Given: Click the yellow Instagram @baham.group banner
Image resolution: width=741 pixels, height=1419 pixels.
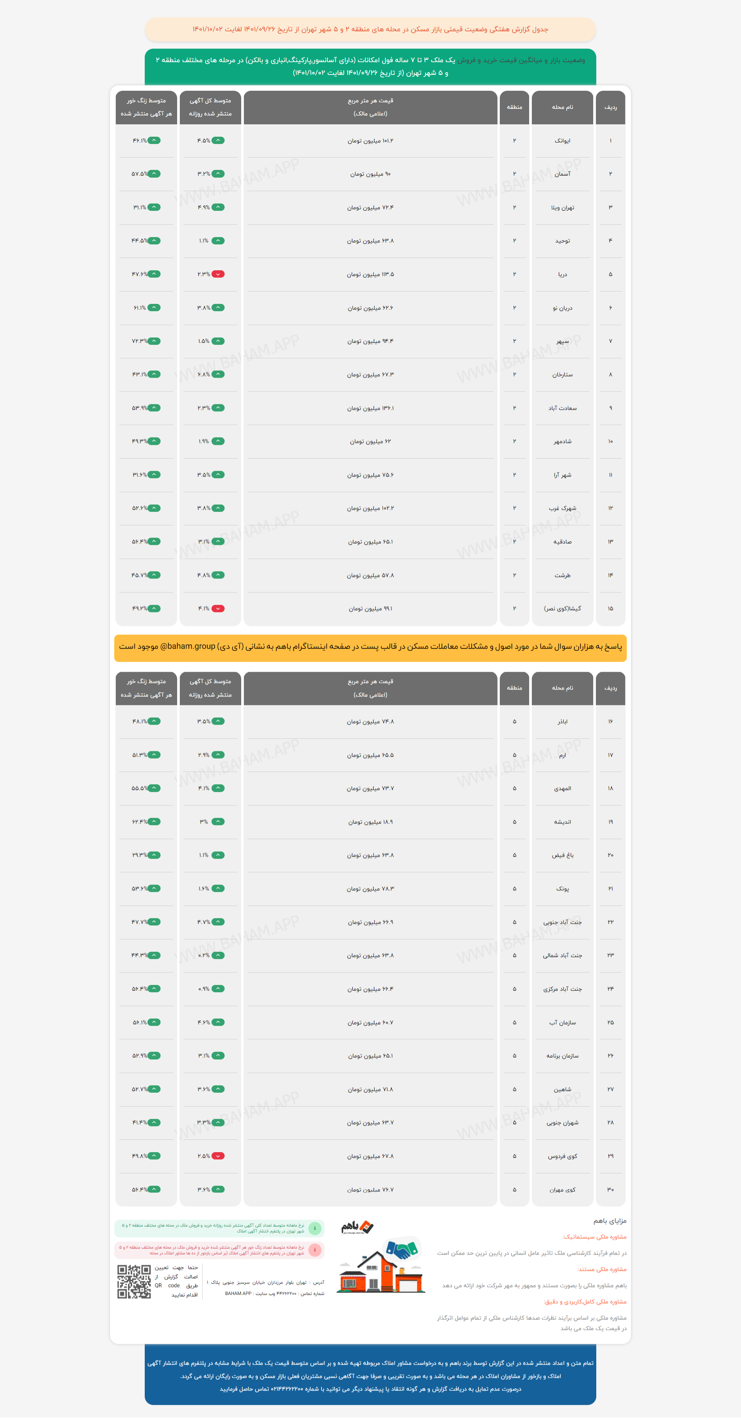Looking at the screenshot, I should [x=370, y=647].
